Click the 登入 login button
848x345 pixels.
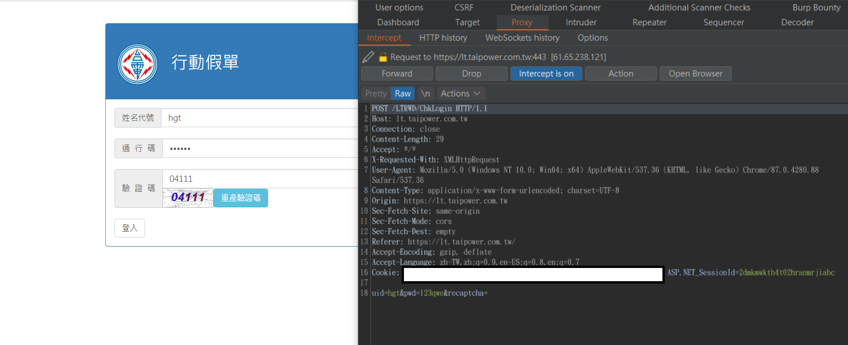129,228
